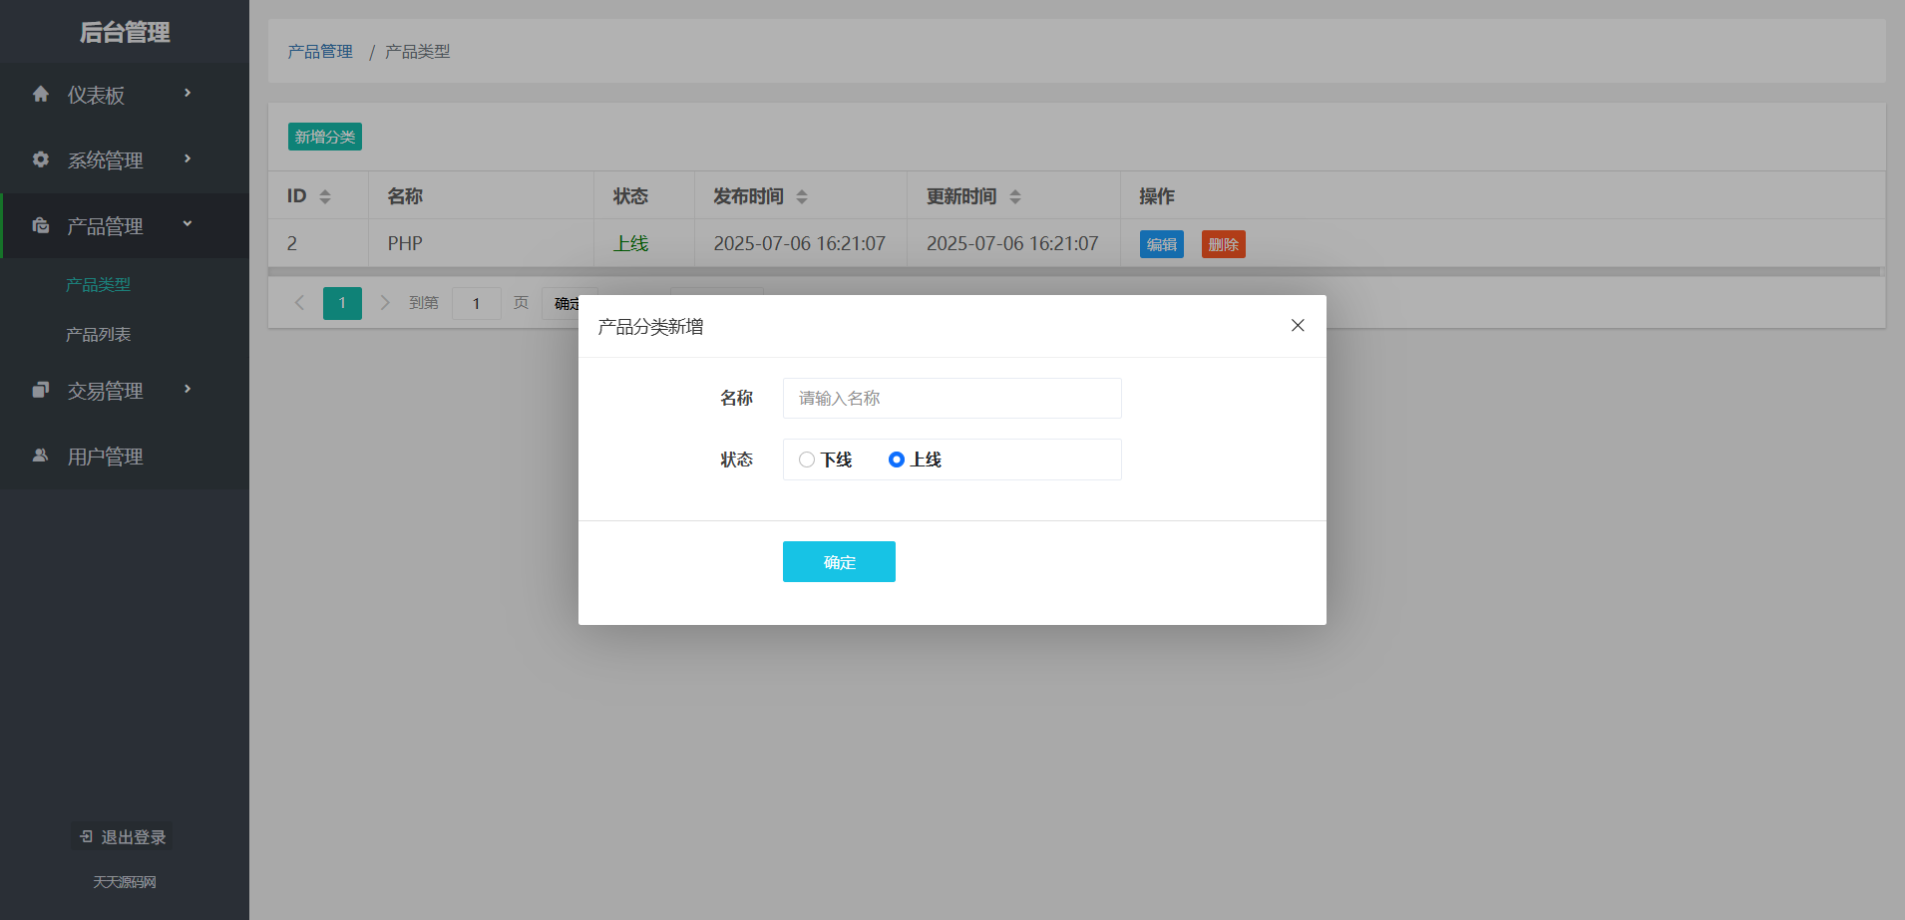1905x920 pixels.
Task: Select the gear icon for 系统管理
Action: pos(41,159)
